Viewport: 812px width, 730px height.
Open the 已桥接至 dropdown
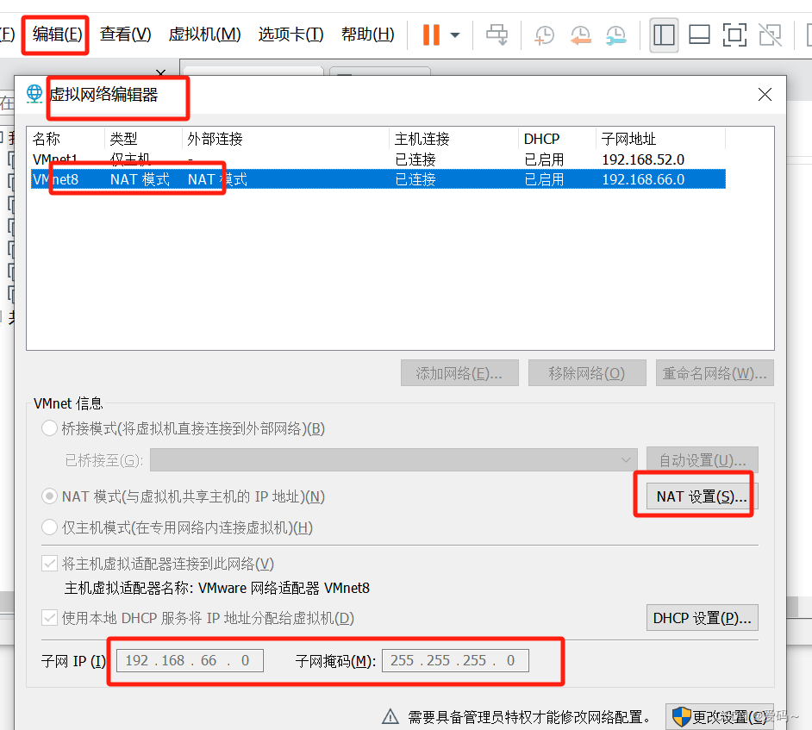[394, 459]
